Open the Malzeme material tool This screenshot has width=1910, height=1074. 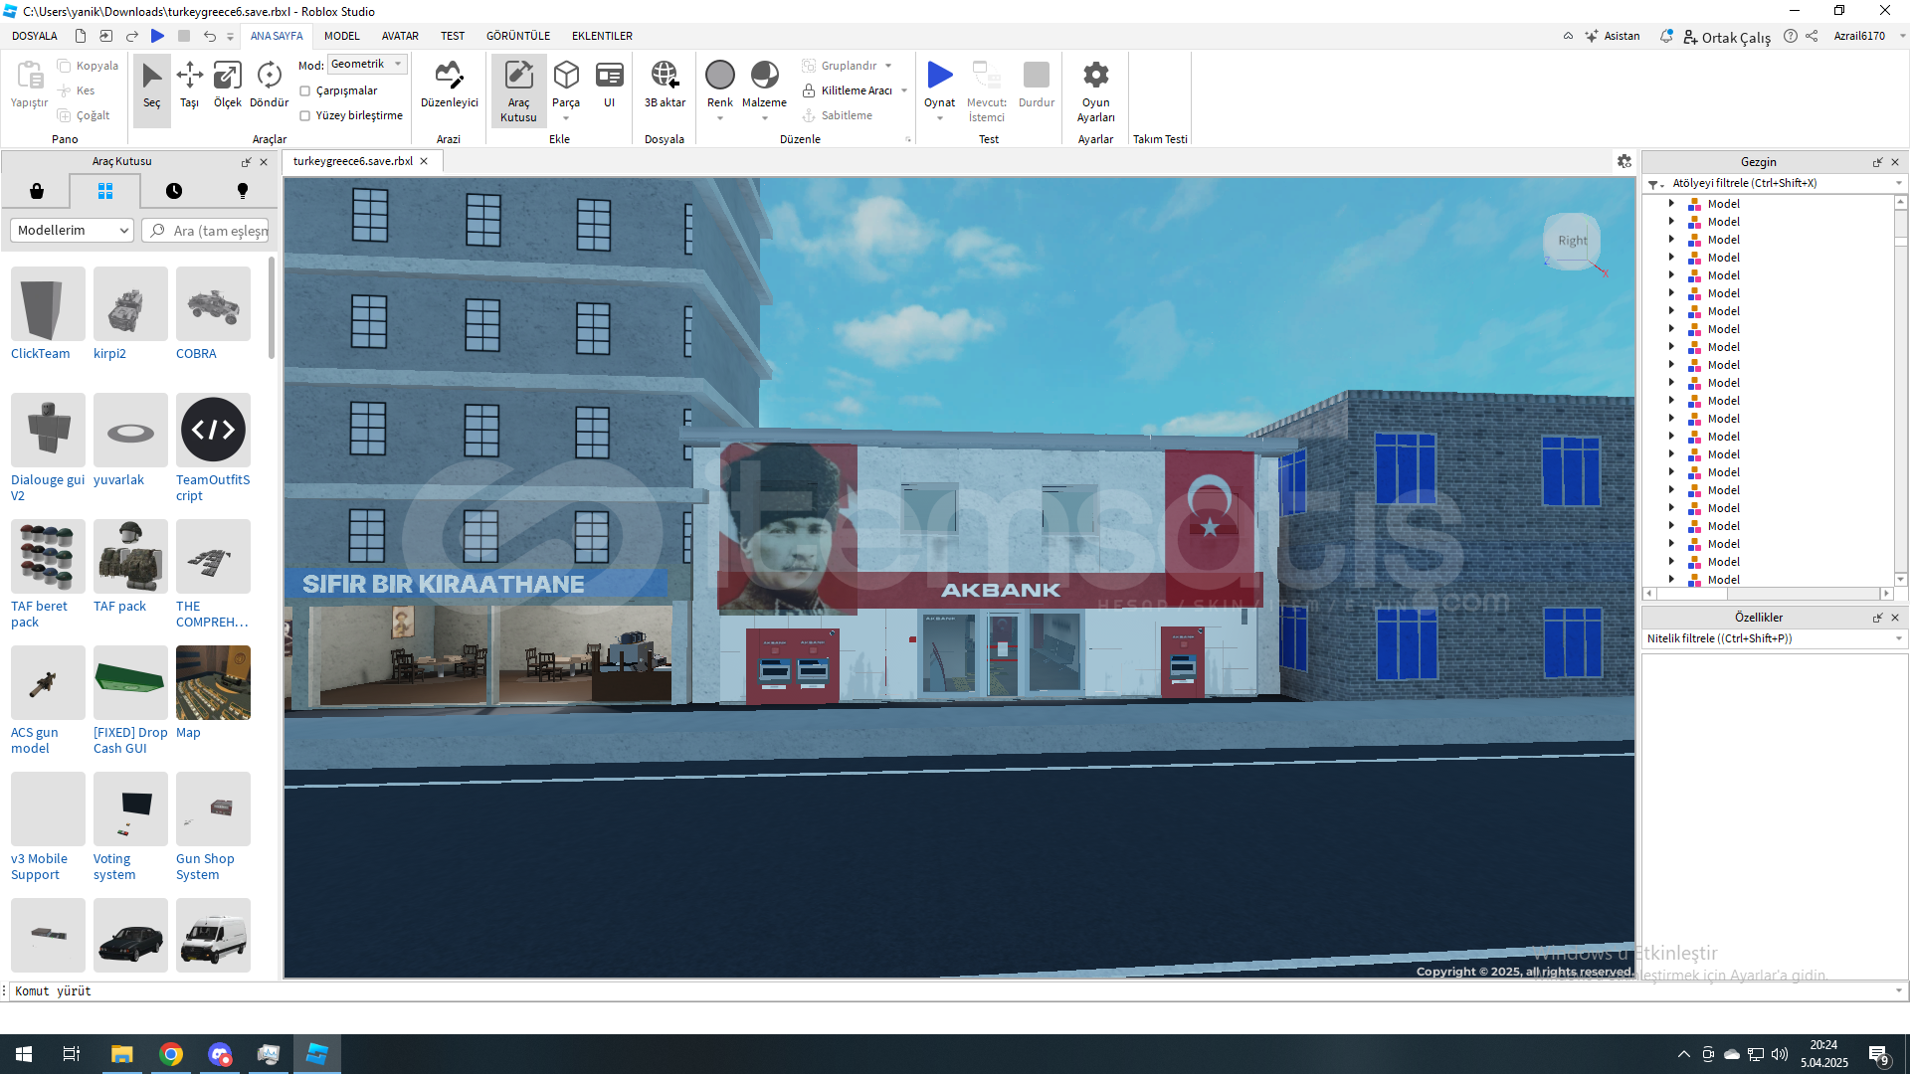(x=764, y=84)
